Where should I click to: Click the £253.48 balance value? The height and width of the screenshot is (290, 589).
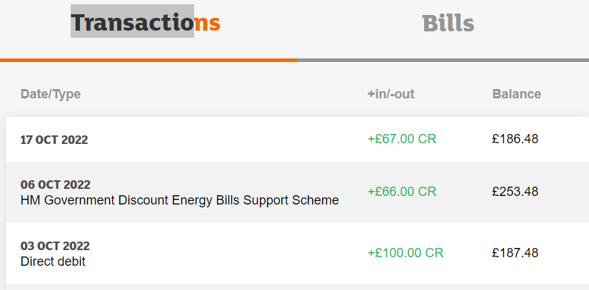pos(515,192)
